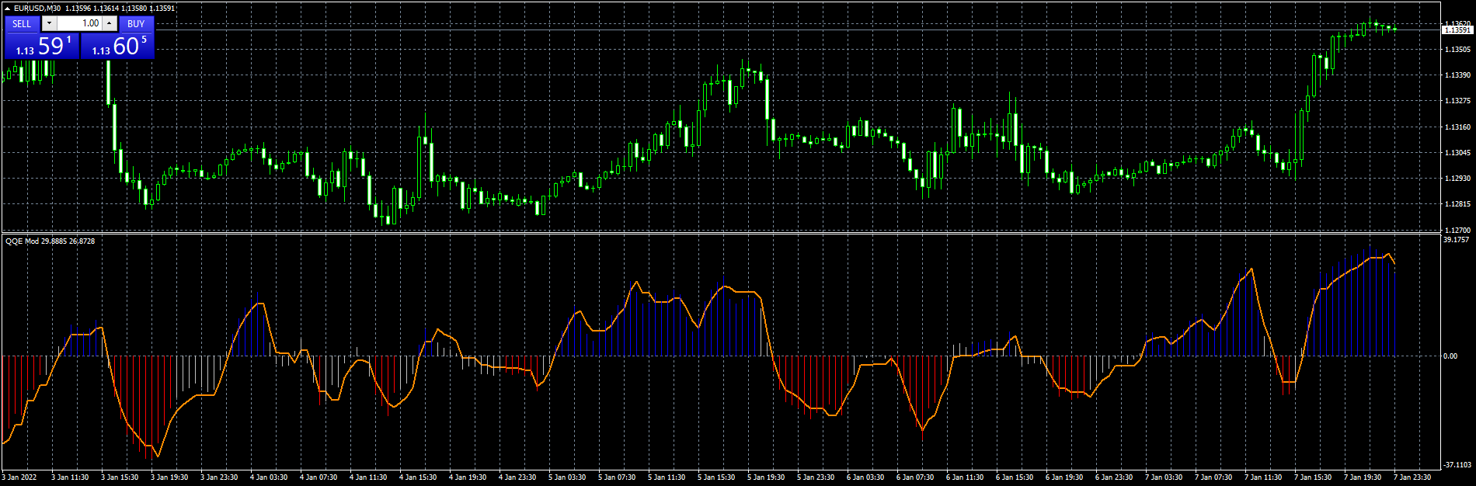Click the current price label 1.13591

coord(1457,30)
